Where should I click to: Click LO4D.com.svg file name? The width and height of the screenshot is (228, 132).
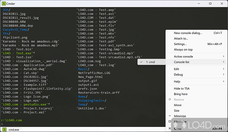coord(89,61)
